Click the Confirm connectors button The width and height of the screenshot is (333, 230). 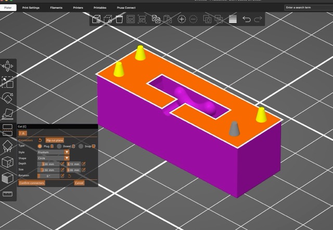coord(32,183)
